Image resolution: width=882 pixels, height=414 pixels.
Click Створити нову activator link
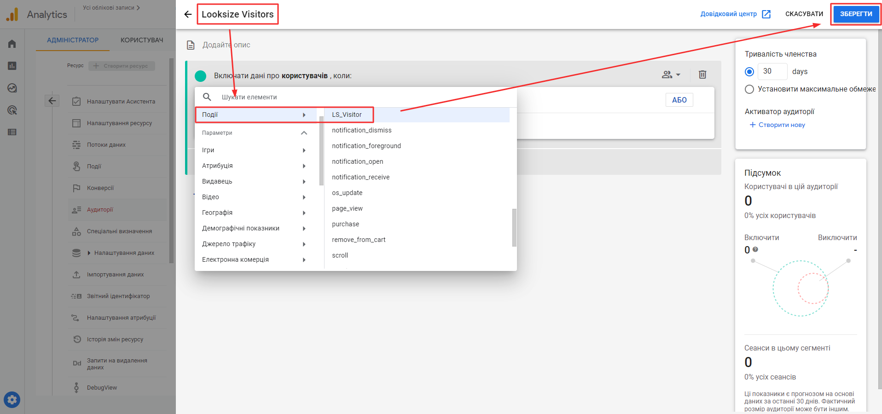coord(777,125)
